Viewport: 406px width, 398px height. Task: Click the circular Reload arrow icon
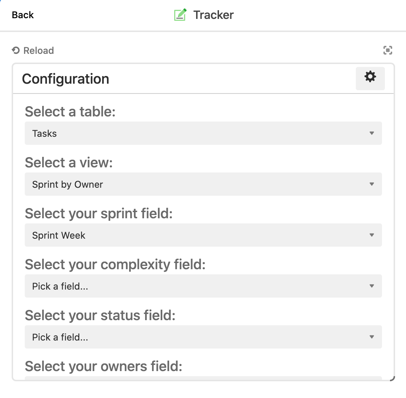[x=16, y=51]
